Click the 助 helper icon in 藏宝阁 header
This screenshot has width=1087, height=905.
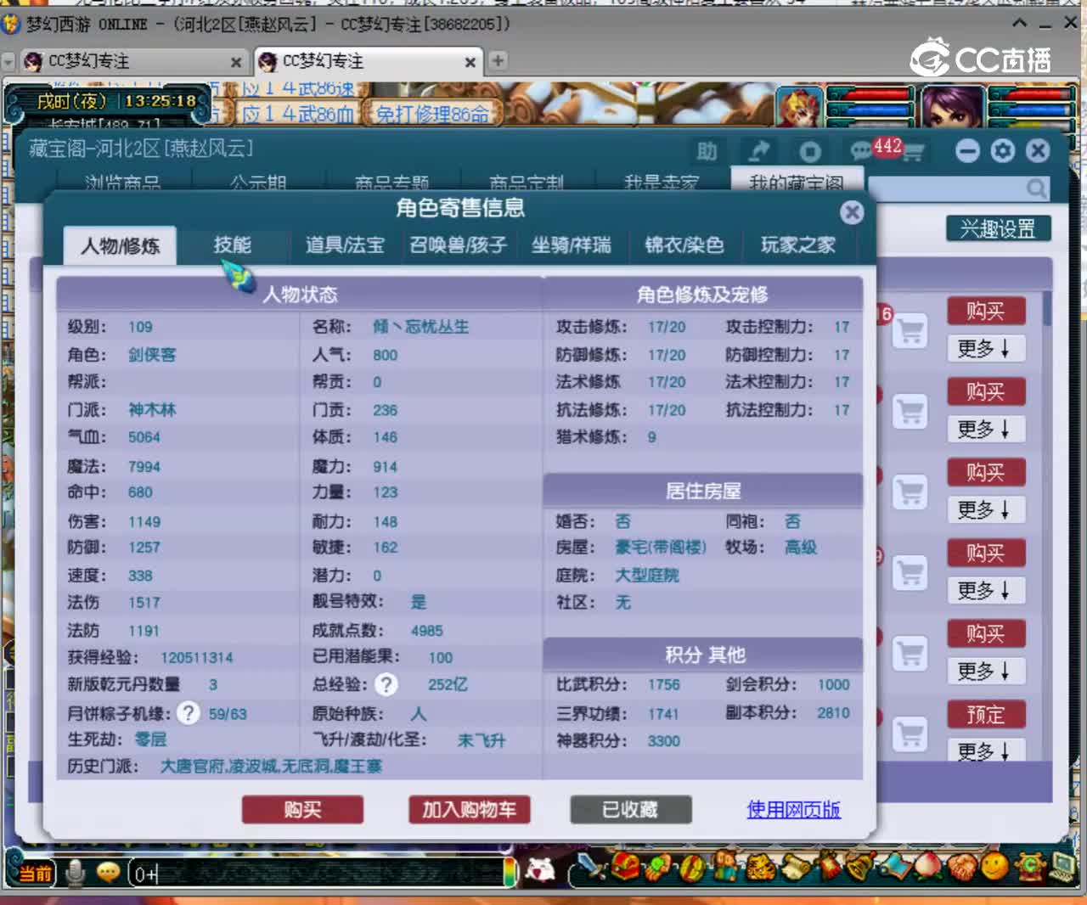707,151
